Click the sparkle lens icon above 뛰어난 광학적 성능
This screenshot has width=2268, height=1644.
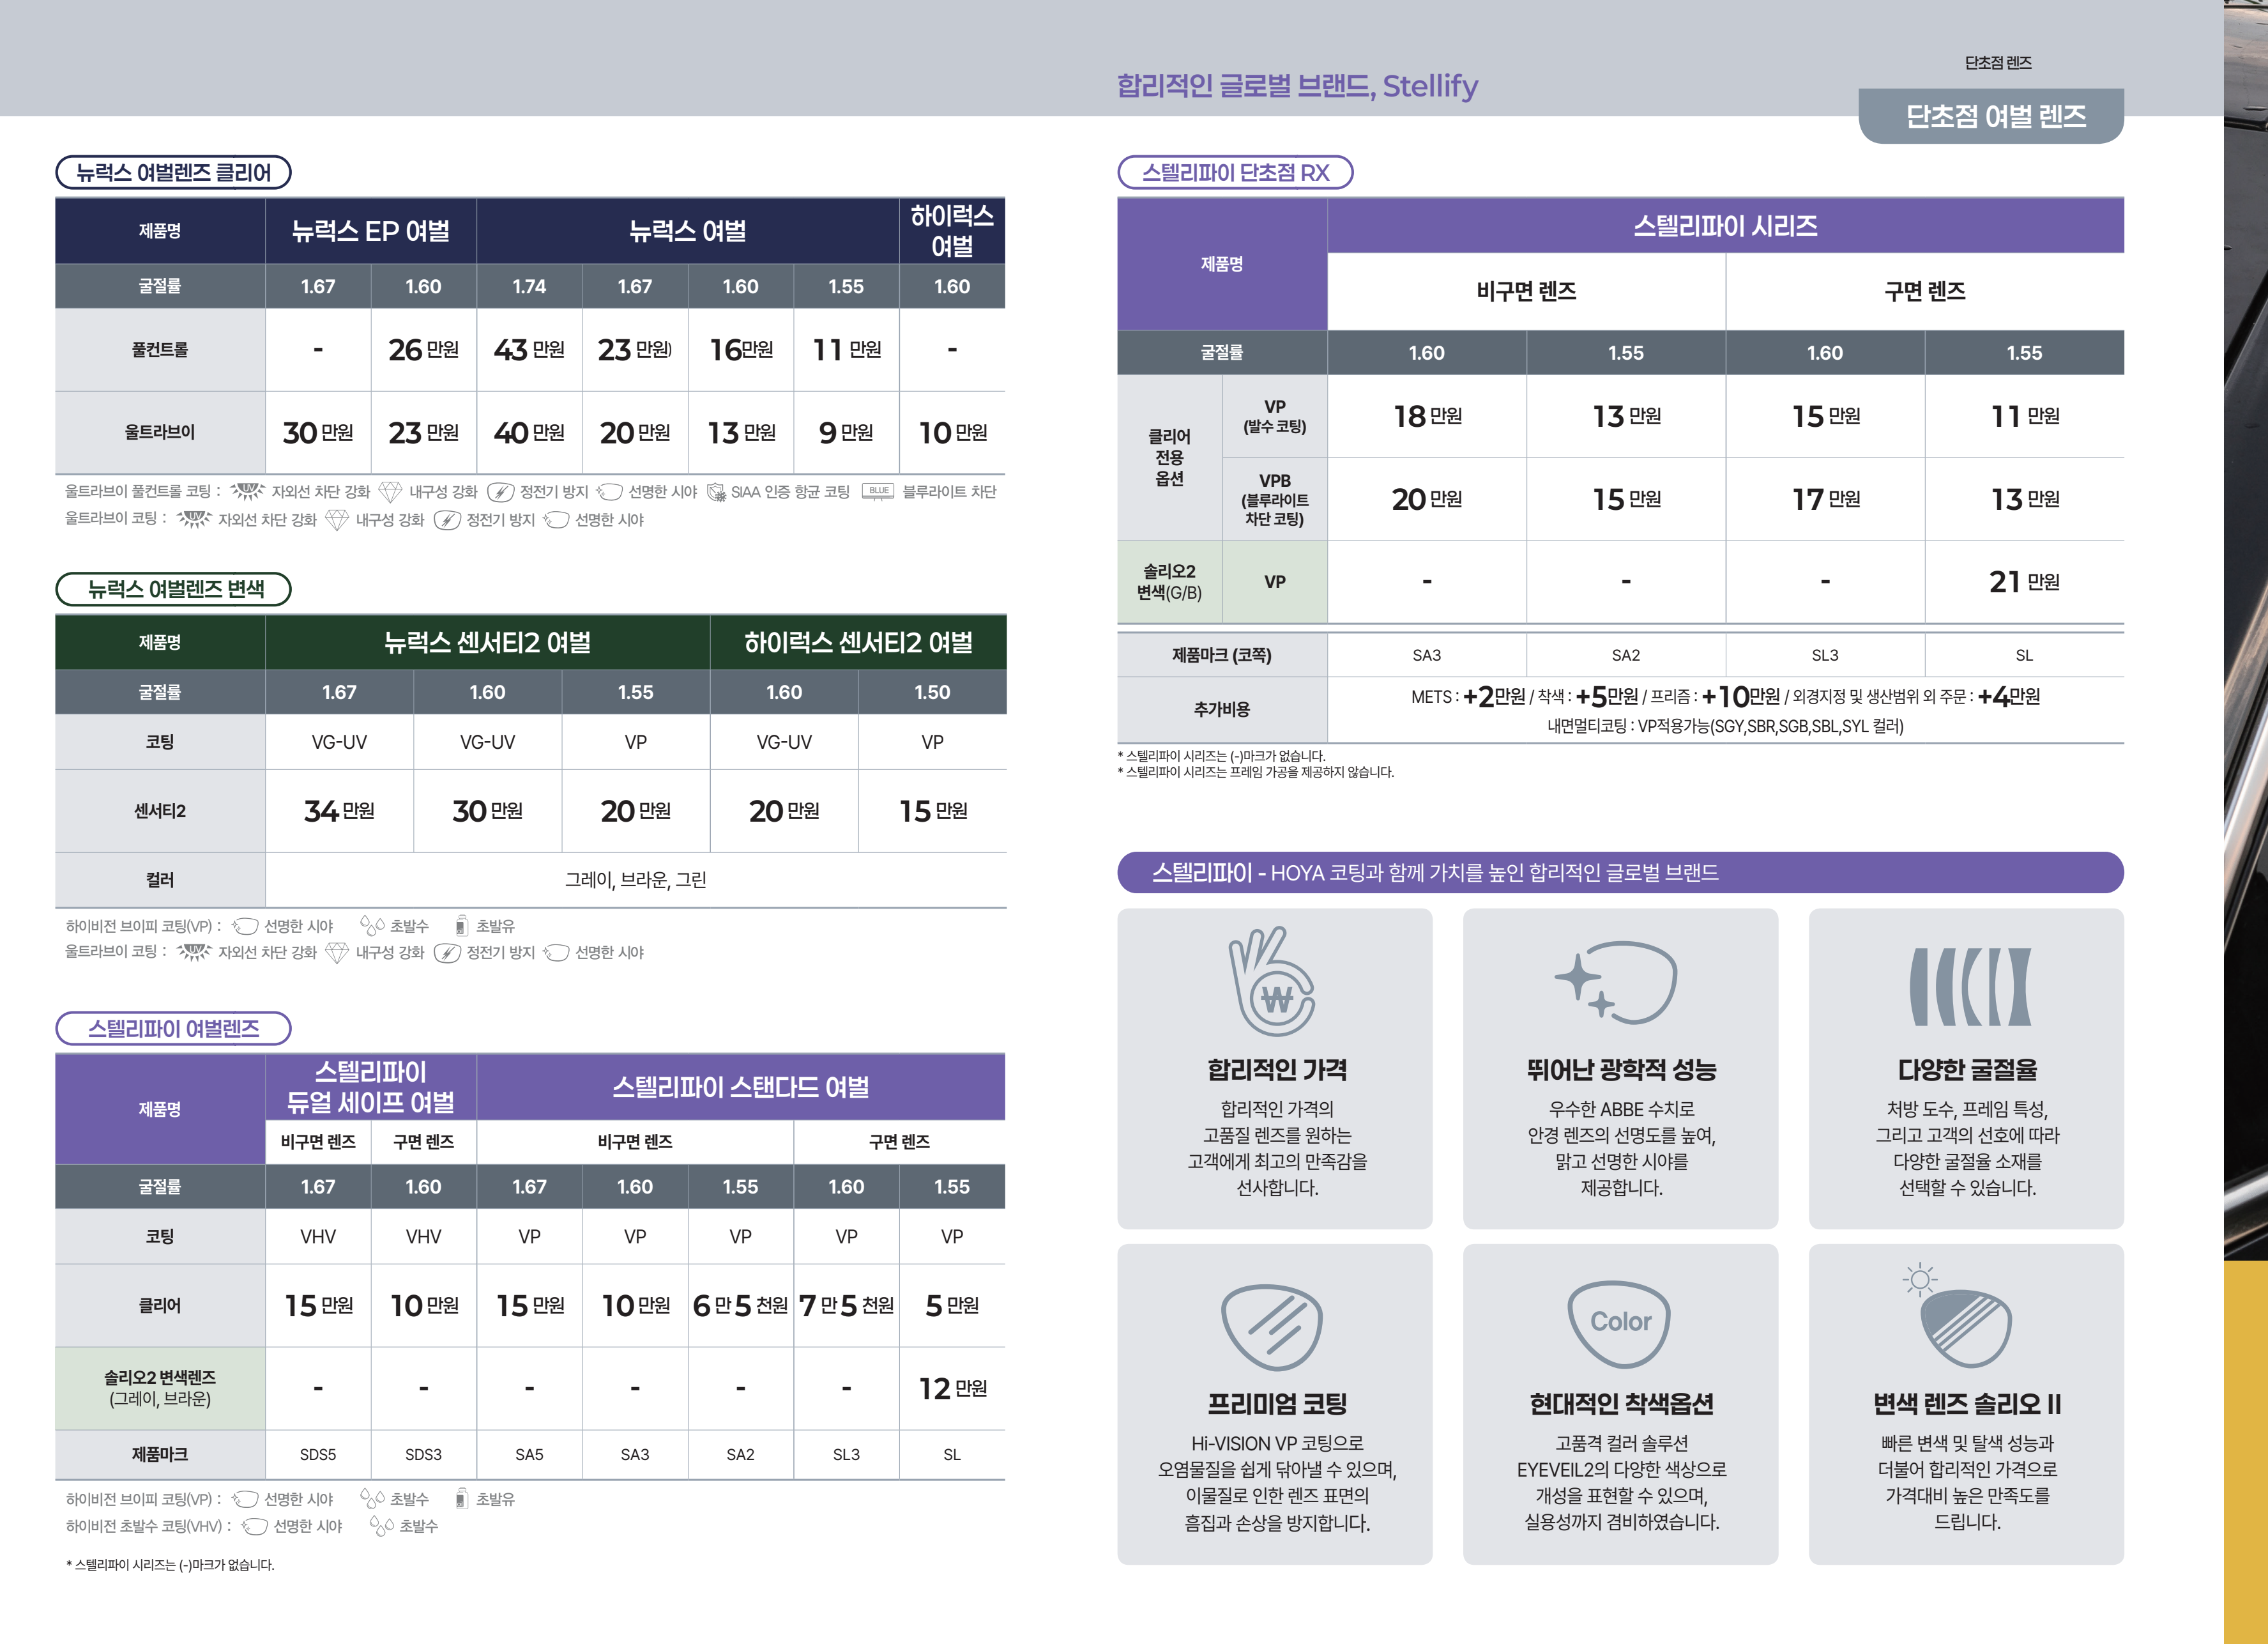click(1615, 981)
